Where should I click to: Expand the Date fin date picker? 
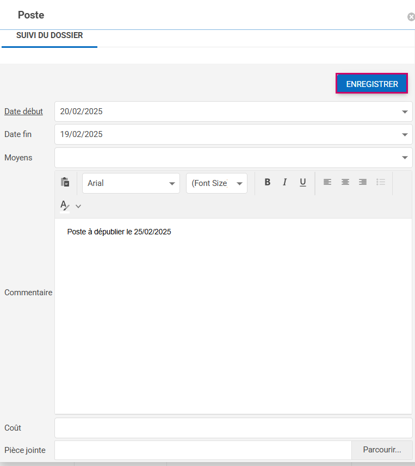click(404, 134)
